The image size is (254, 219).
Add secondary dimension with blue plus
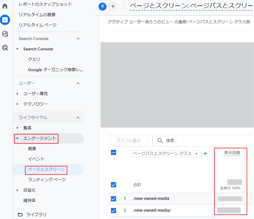pos(205,153)
